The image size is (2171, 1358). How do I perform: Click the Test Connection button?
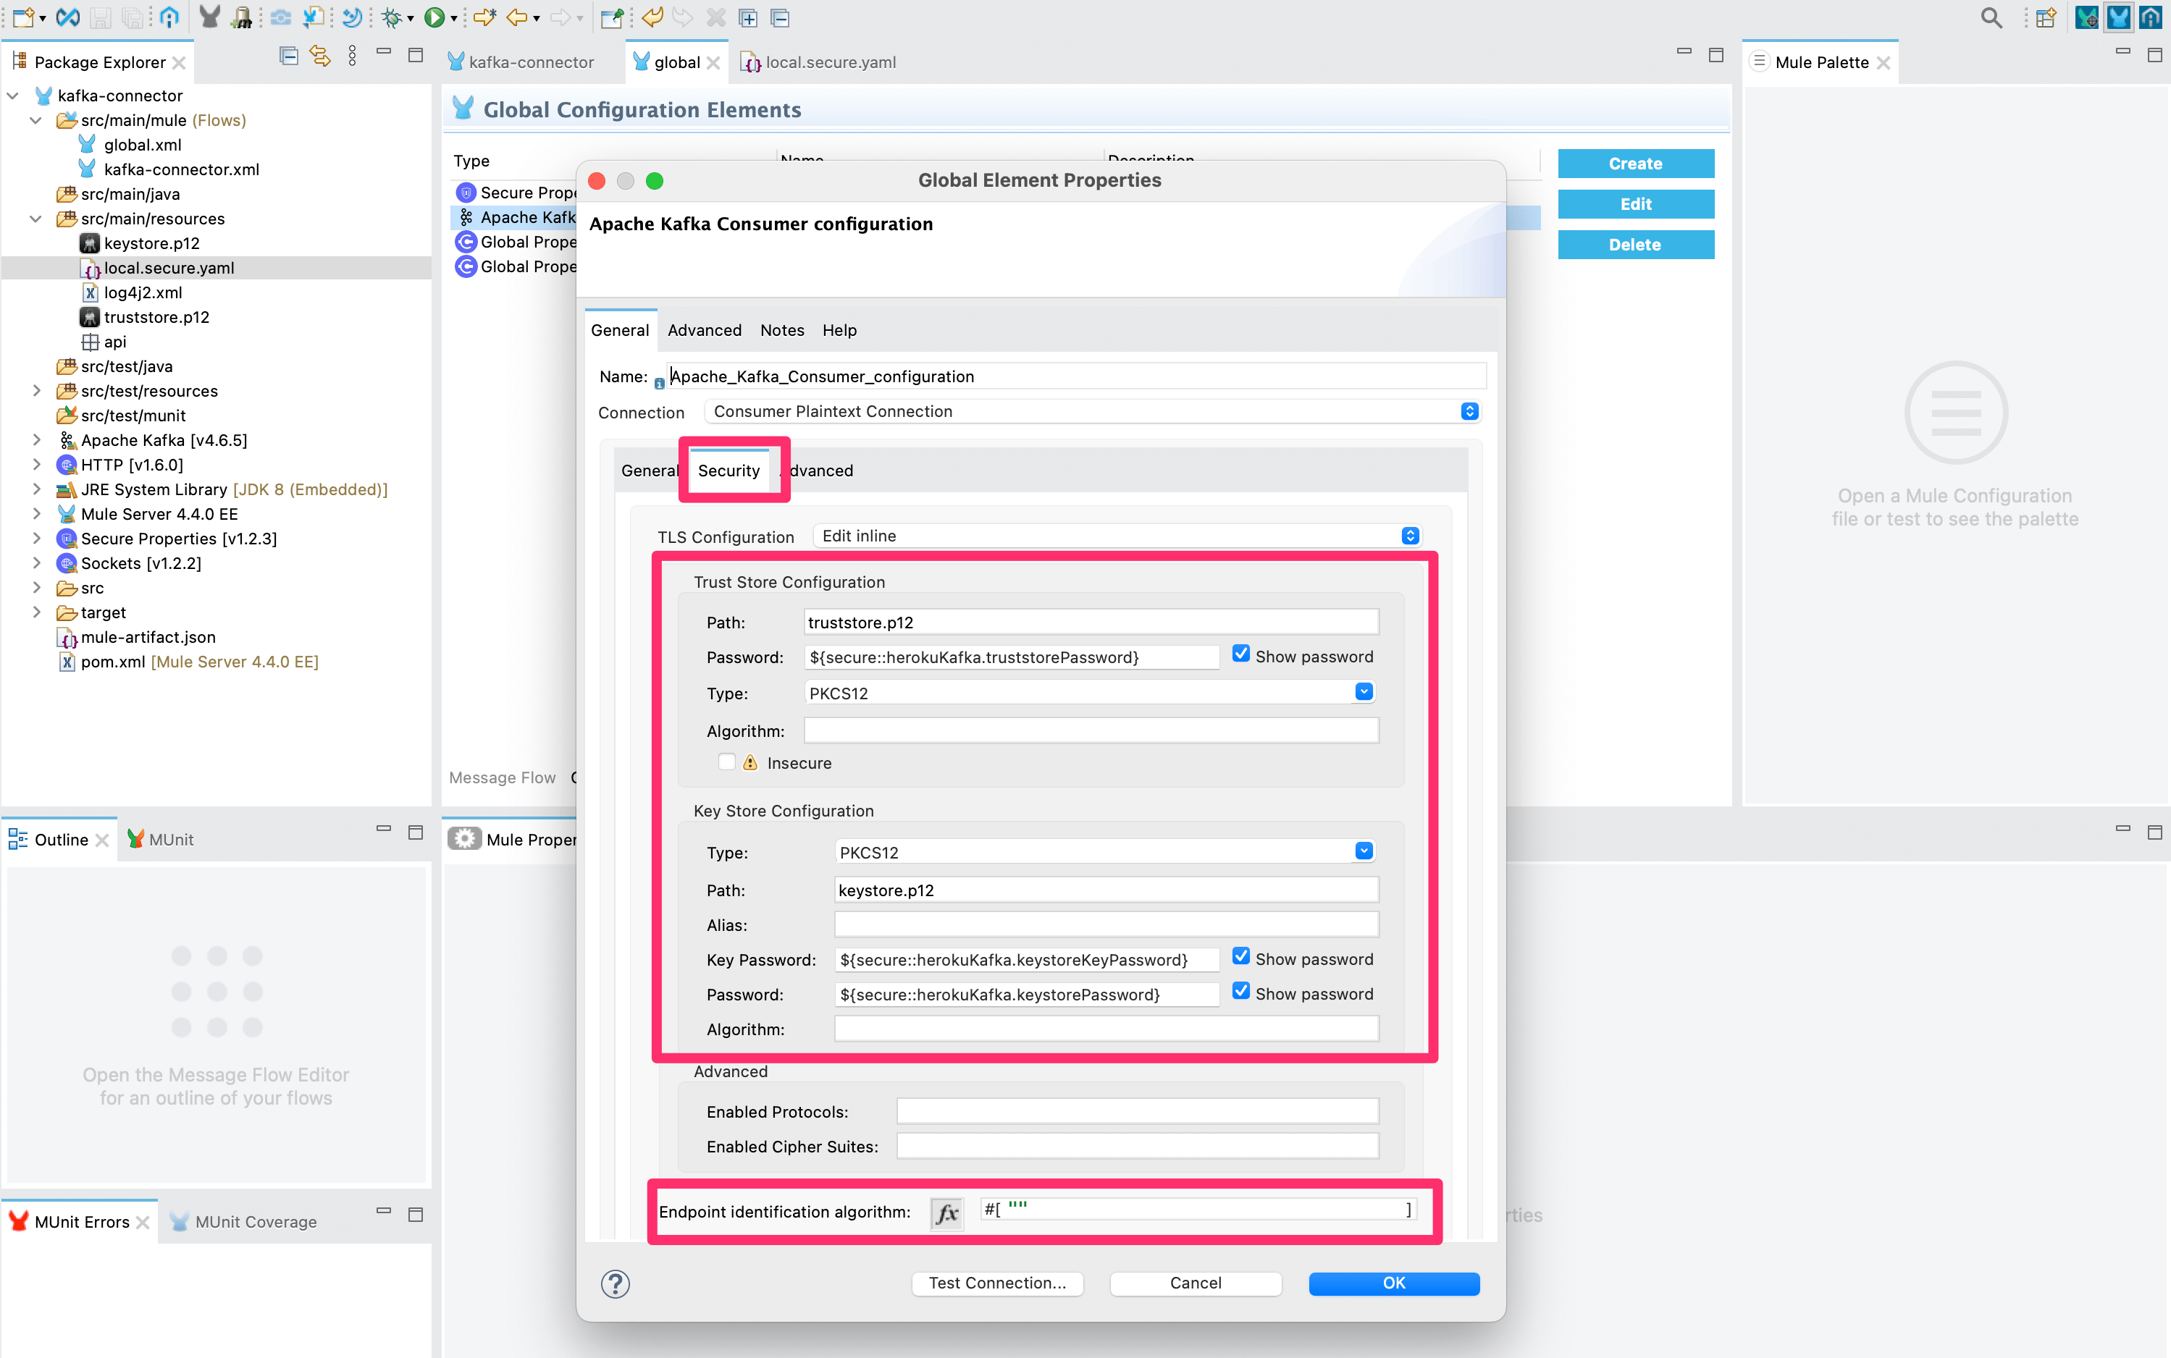(996, 1283)
